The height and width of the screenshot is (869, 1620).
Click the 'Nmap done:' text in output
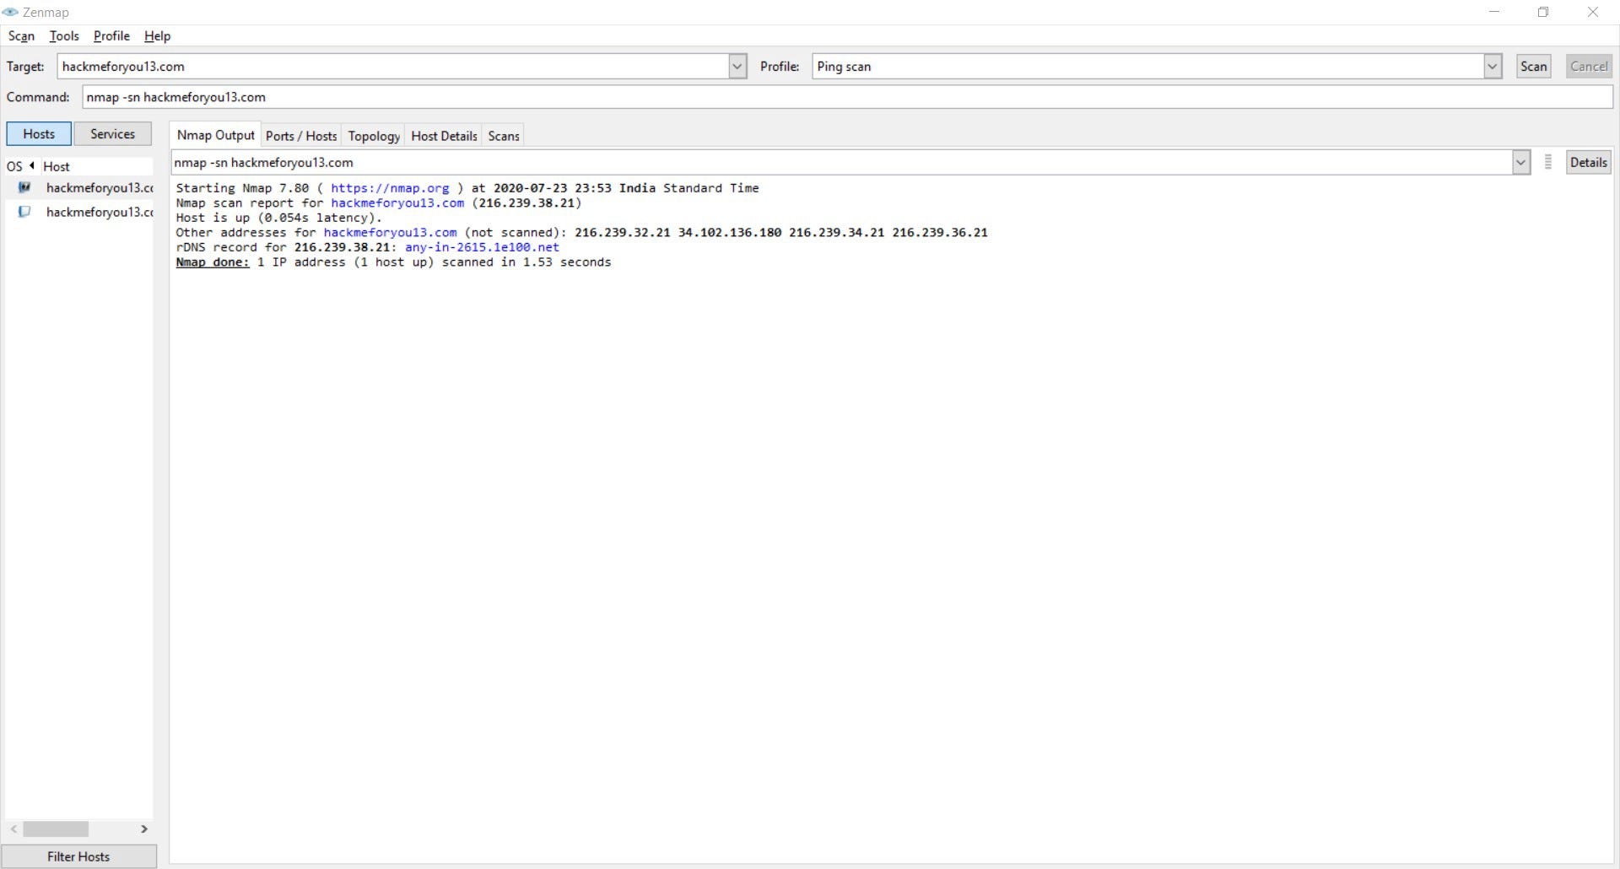click(x=213, y=262)
